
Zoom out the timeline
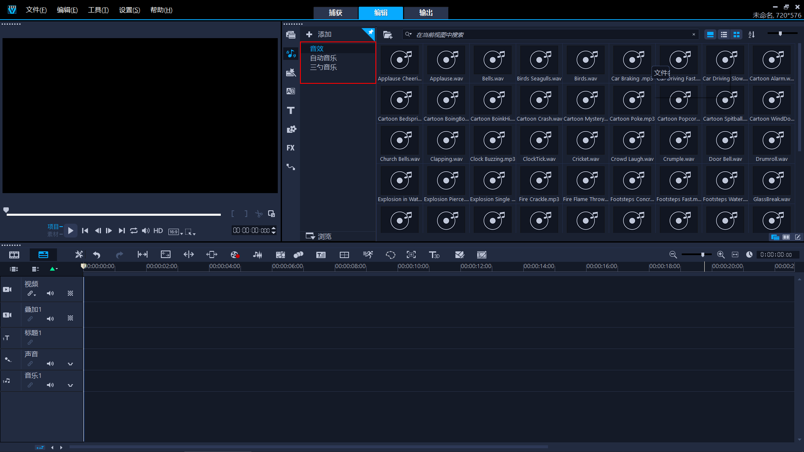coord(673,255)
